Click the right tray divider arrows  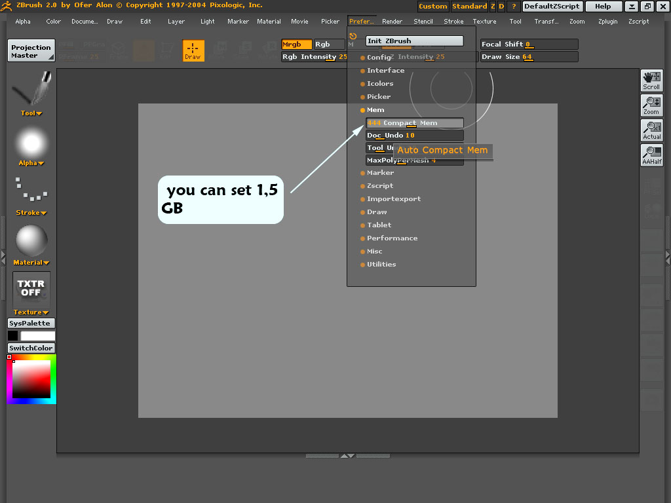(x=668, y=257)
